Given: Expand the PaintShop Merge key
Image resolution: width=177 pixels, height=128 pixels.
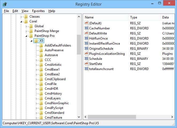Looking at the screenshot, I should [26, 31].
